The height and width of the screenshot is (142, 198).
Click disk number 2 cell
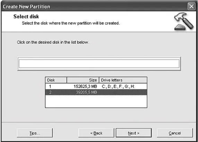coord(50,92)
